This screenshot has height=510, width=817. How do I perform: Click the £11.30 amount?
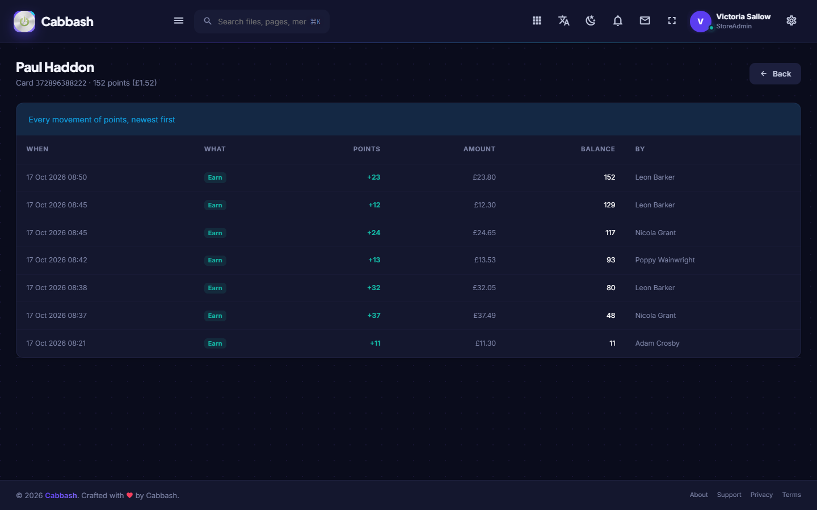pyautogui.click(x=486, y=343)
